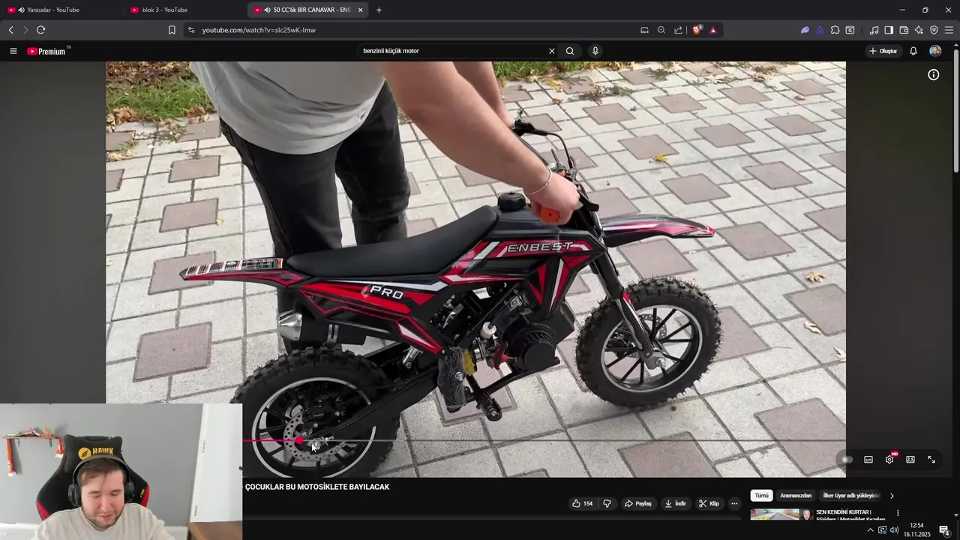This screenshot has height=540, width=960.
Task: Open Brave Rewards triangle icon
Action: [713, 30]
